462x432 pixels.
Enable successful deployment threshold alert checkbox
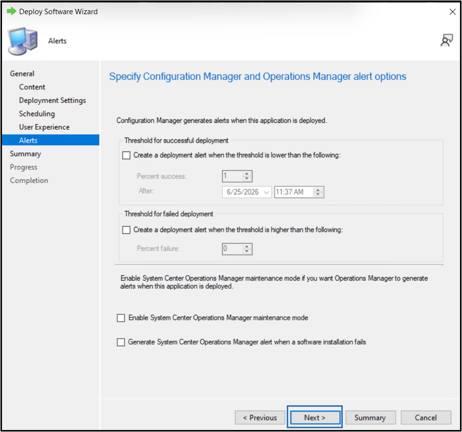[126, 155]
